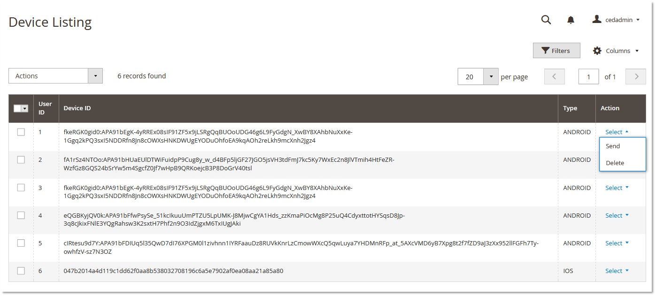Click the funnel icon on Filters
Image resolution: width=656 pixels, height=296 pixels.
tap(545, 51)
